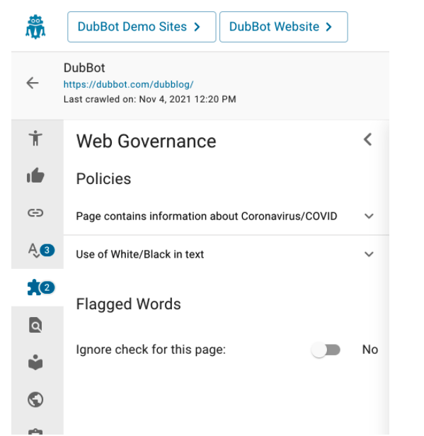Open the Accessibility person icon tab

tap(35, 138)
